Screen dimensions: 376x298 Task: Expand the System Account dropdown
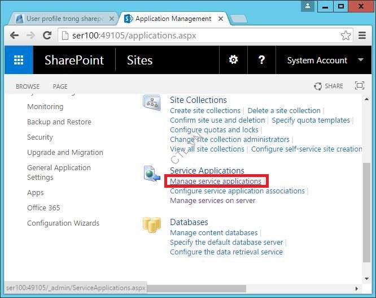click(361, 59)
